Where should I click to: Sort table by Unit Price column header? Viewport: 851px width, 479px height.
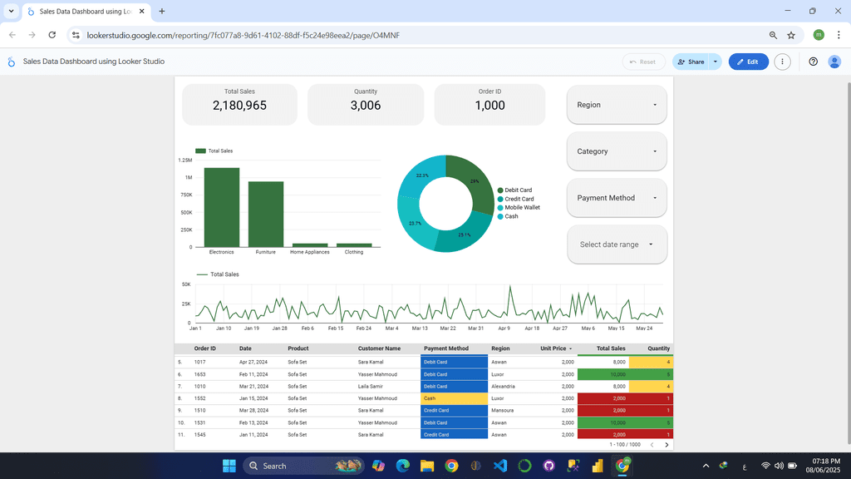pos(553,348)
